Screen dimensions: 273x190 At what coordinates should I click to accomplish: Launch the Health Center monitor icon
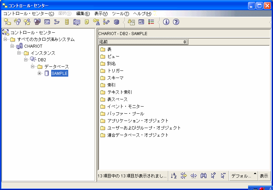[x=77, y=22]
